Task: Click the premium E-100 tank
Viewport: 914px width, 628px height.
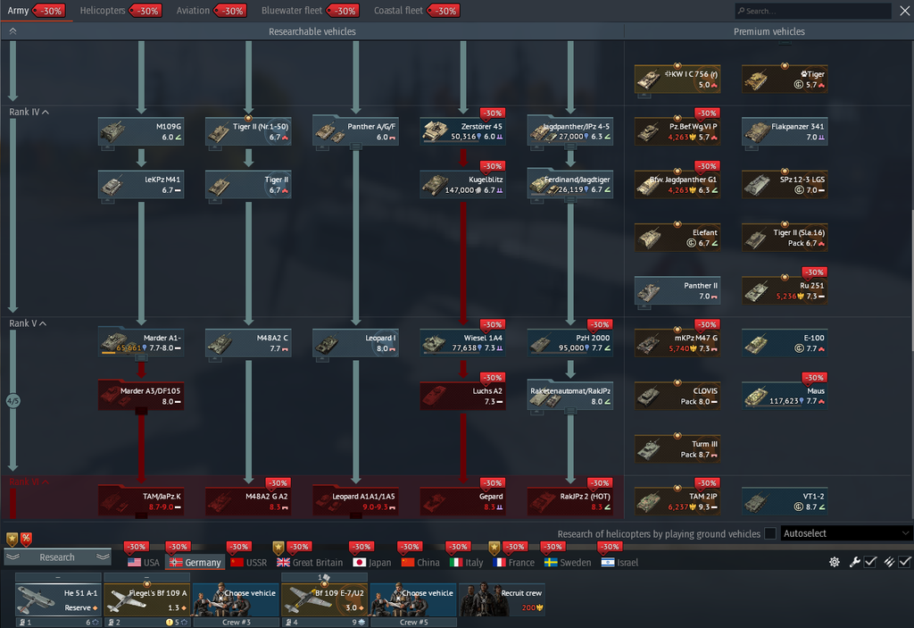Action: [x=785, y=343]
